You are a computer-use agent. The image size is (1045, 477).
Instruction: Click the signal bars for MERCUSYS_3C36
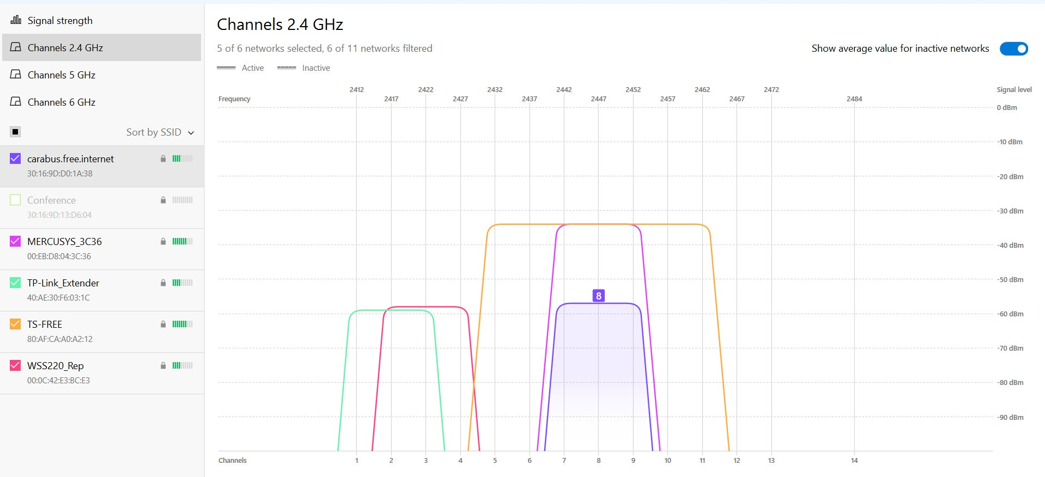pos(182,241)
